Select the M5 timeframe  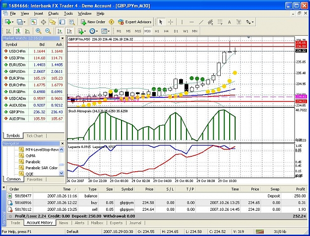[x=128, y=31]
